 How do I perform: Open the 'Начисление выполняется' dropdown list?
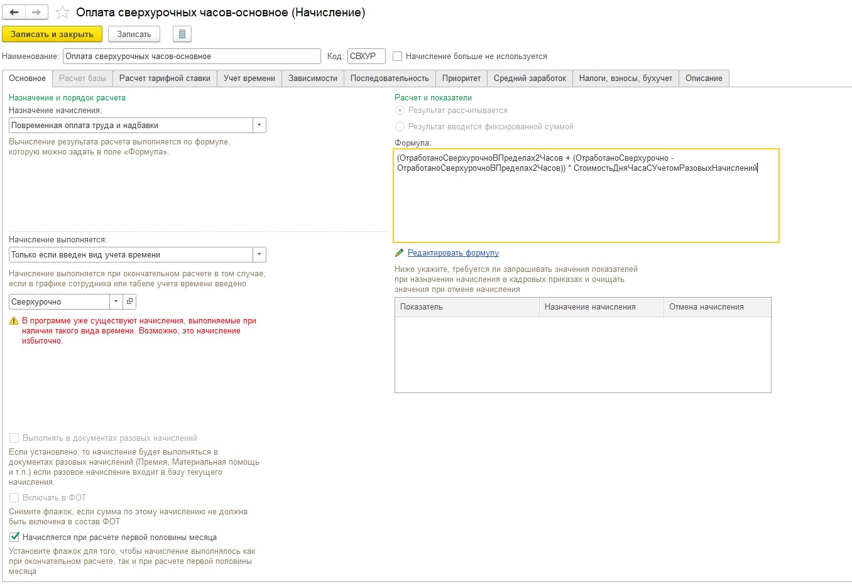(x=259, y=255)
